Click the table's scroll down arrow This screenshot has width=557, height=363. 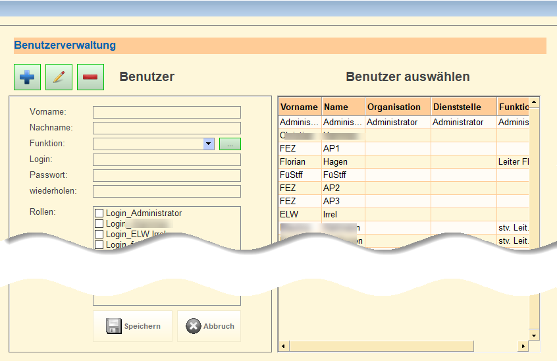pyautogui.click(x=534, y=335)
